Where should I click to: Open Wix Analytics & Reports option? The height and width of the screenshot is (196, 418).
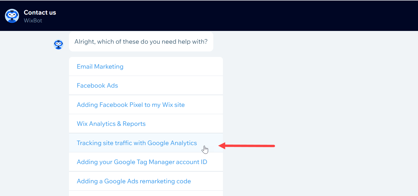coord(146,124)
